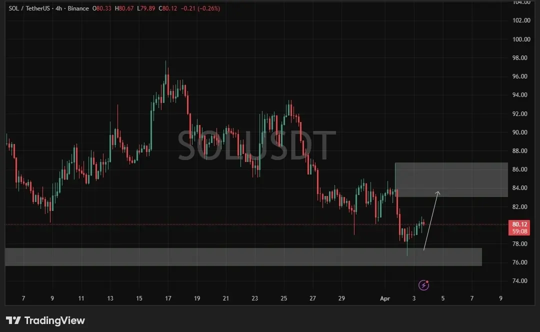This screenshot has width=540, height=332.
Task: Click the TradingView logo
Action: point(45,320)
